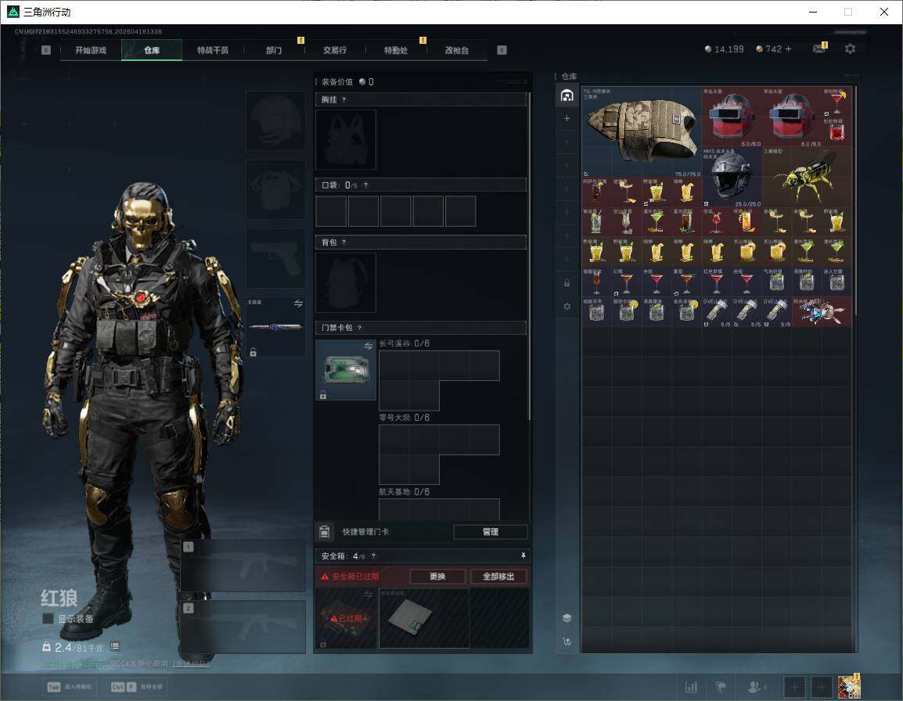Click help icon next to 胸挂
Image resolution: width=903 pixels, height=701 pixels.
(344, 99)
